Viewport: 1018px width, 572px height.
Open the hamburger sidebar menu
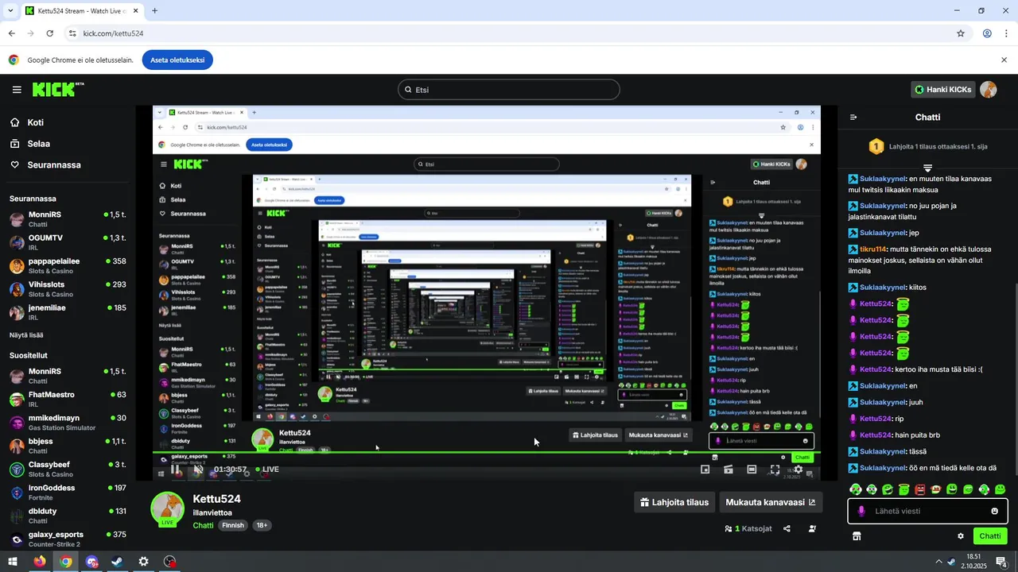pyautogui.click(x=17, y=90)
